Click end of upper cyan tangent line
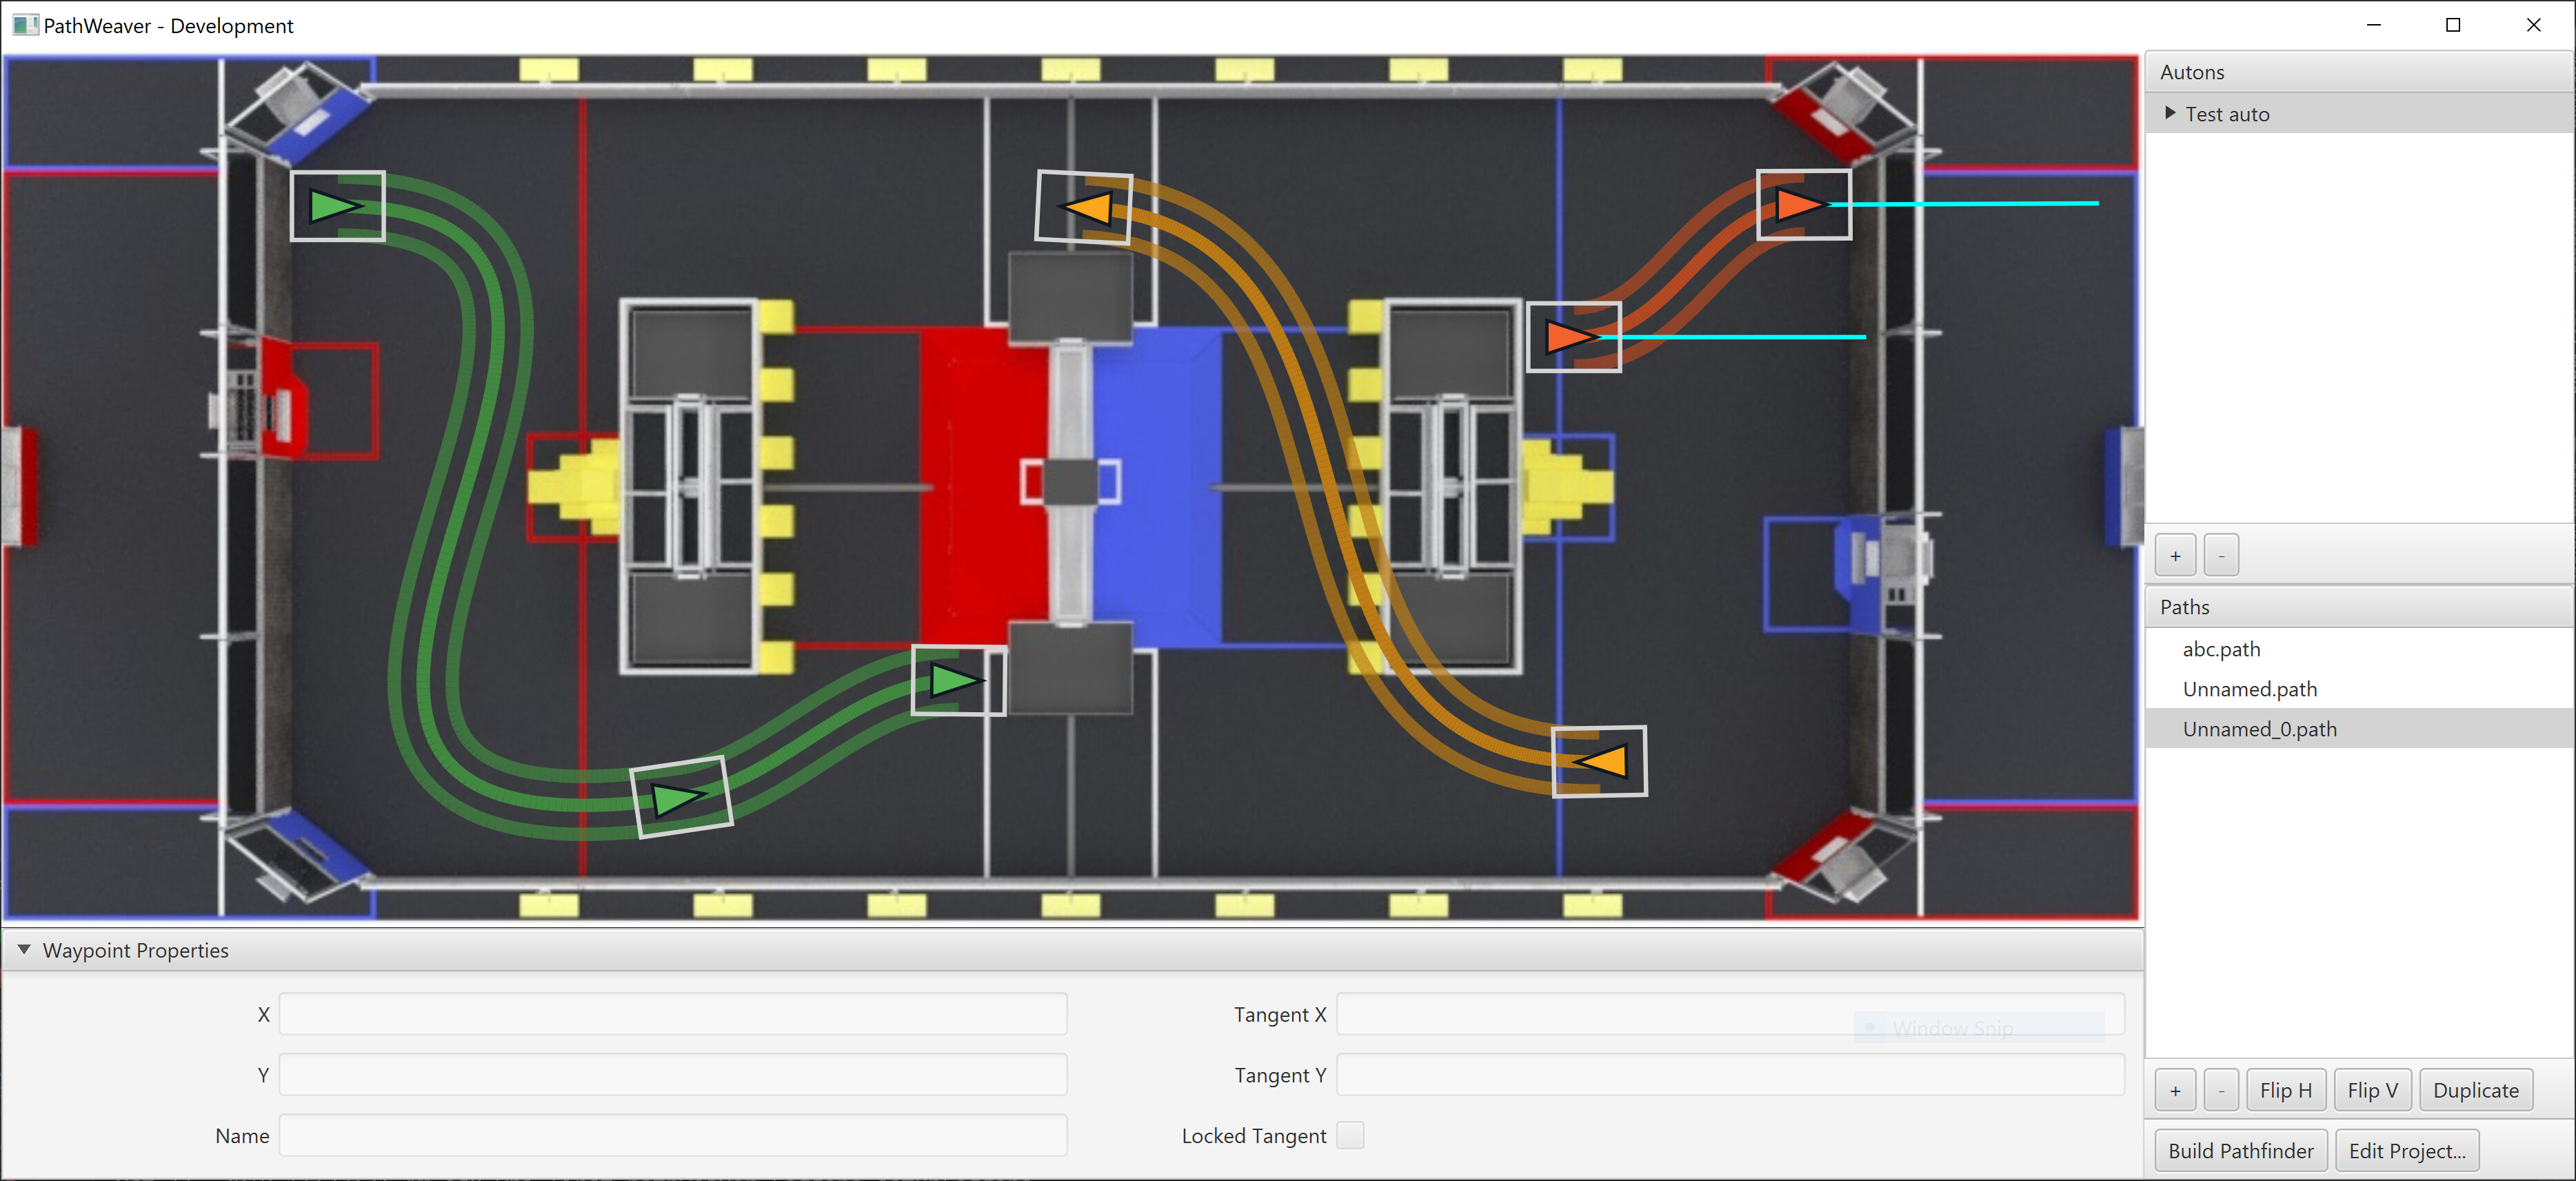The height and width of the screenshot is (1181, 2576). tap(2096, 203)
